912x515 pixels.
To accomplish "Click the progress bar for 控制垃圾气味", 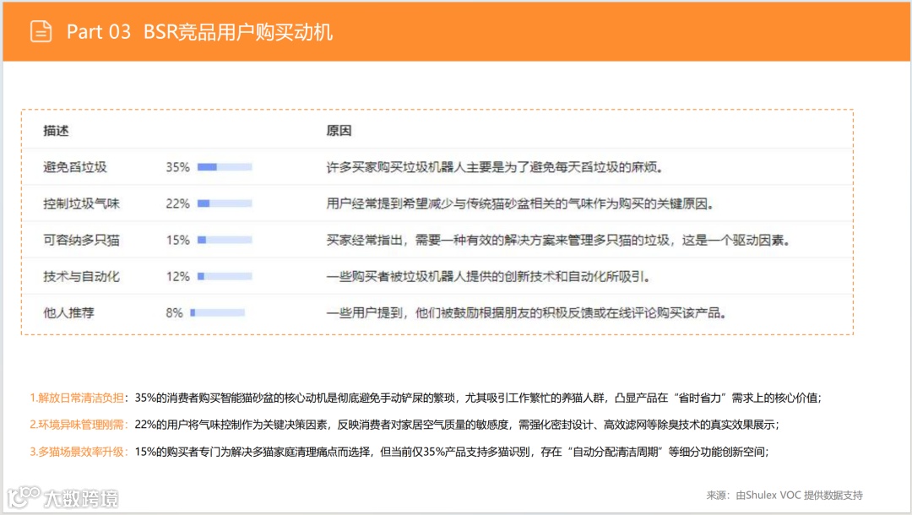I will coord(225,203).
